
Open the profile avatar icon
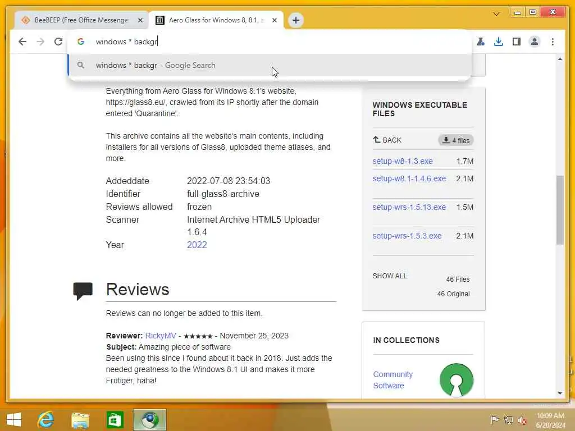[x=535, y=42]
